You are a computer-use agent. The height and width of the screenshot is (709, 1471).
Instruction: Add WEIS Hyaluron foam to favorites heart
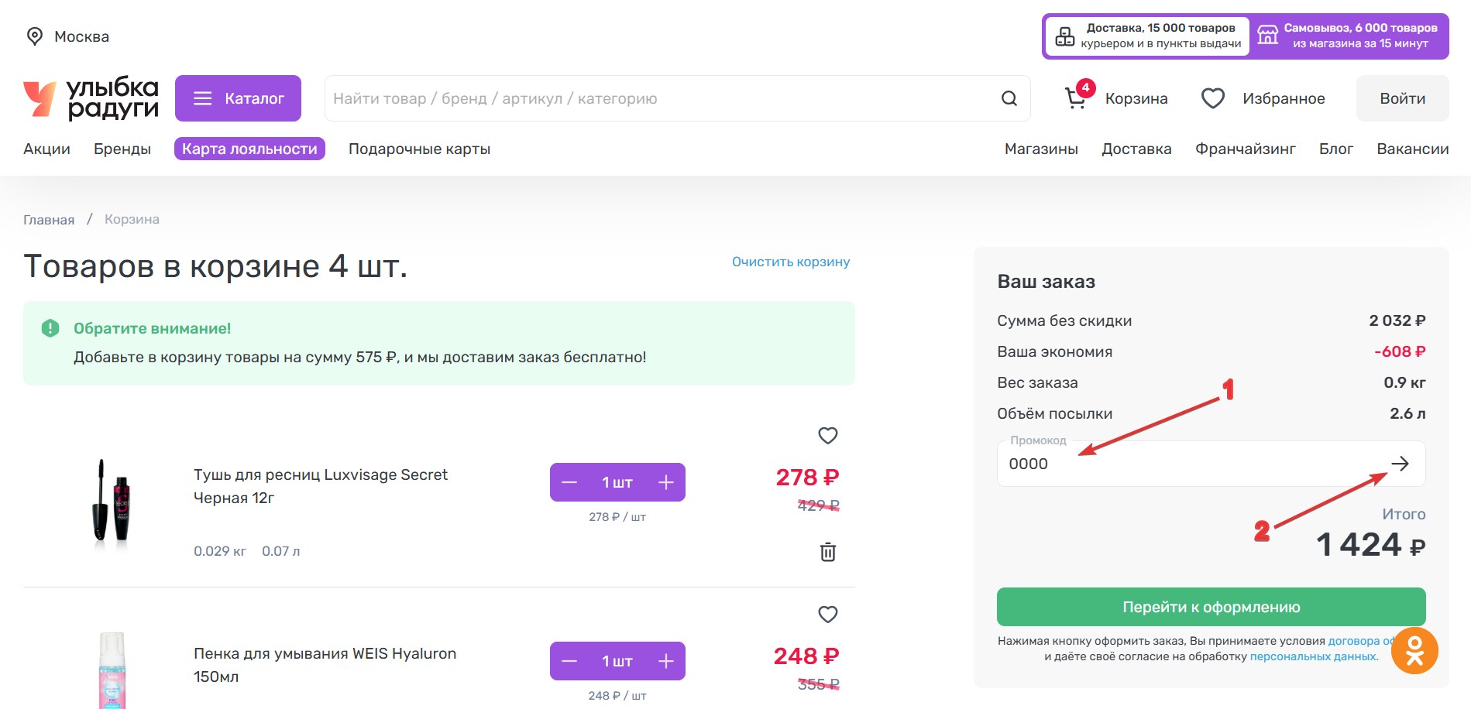(x=827, y=615)
